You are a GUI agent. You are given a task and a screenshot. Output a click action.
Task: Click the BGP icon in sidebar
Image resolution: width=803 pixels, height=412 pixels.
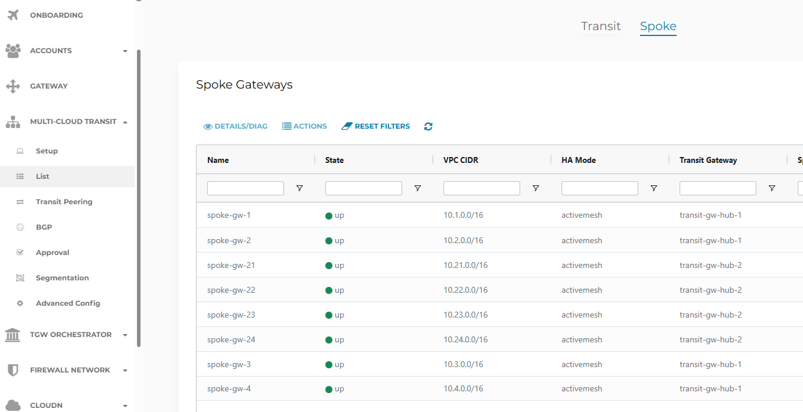[x=20, y=227]
